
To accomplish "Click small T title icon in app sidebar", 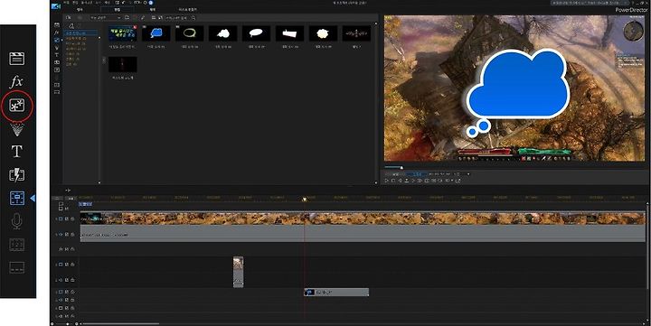I will 57,55.
